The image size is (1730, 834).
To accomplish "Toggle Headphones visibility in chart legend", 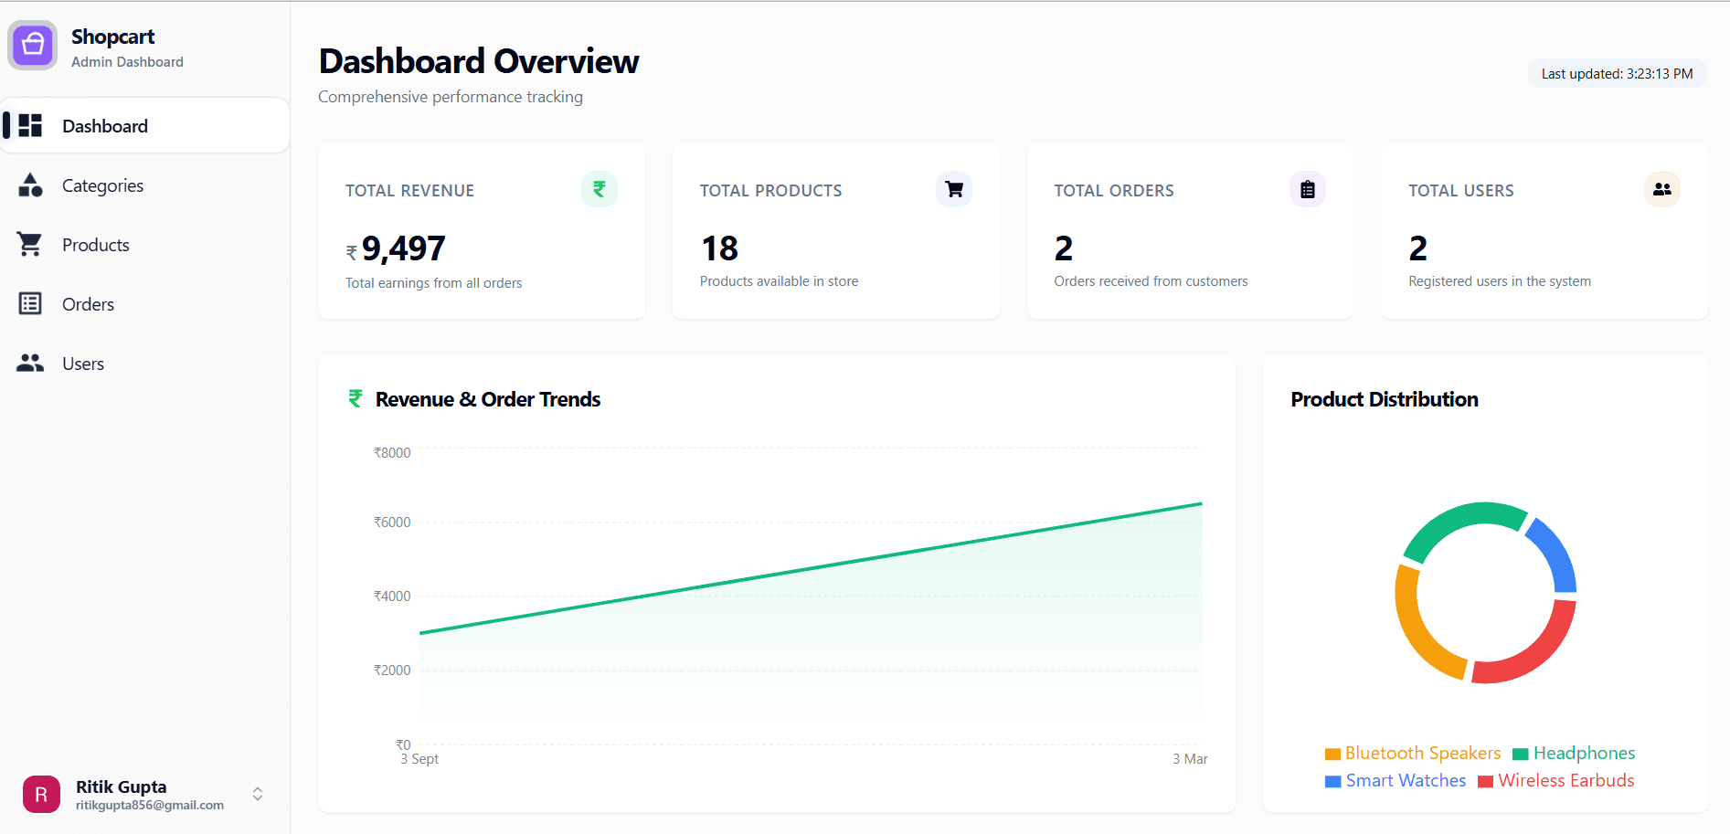I will click(1575, 753).
